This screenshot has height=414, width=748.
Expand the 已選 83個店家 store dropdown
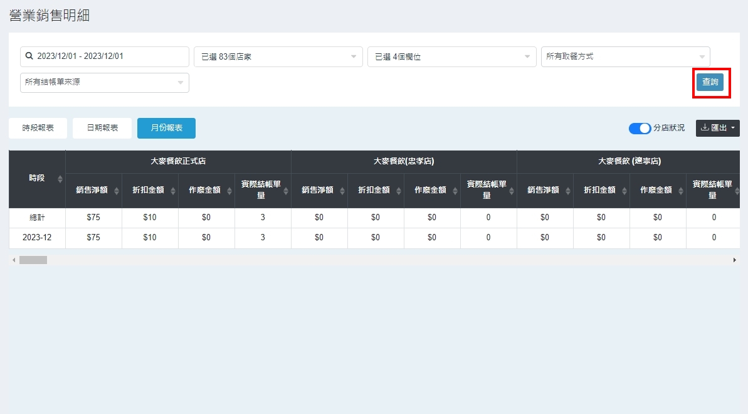pos(278,56)
